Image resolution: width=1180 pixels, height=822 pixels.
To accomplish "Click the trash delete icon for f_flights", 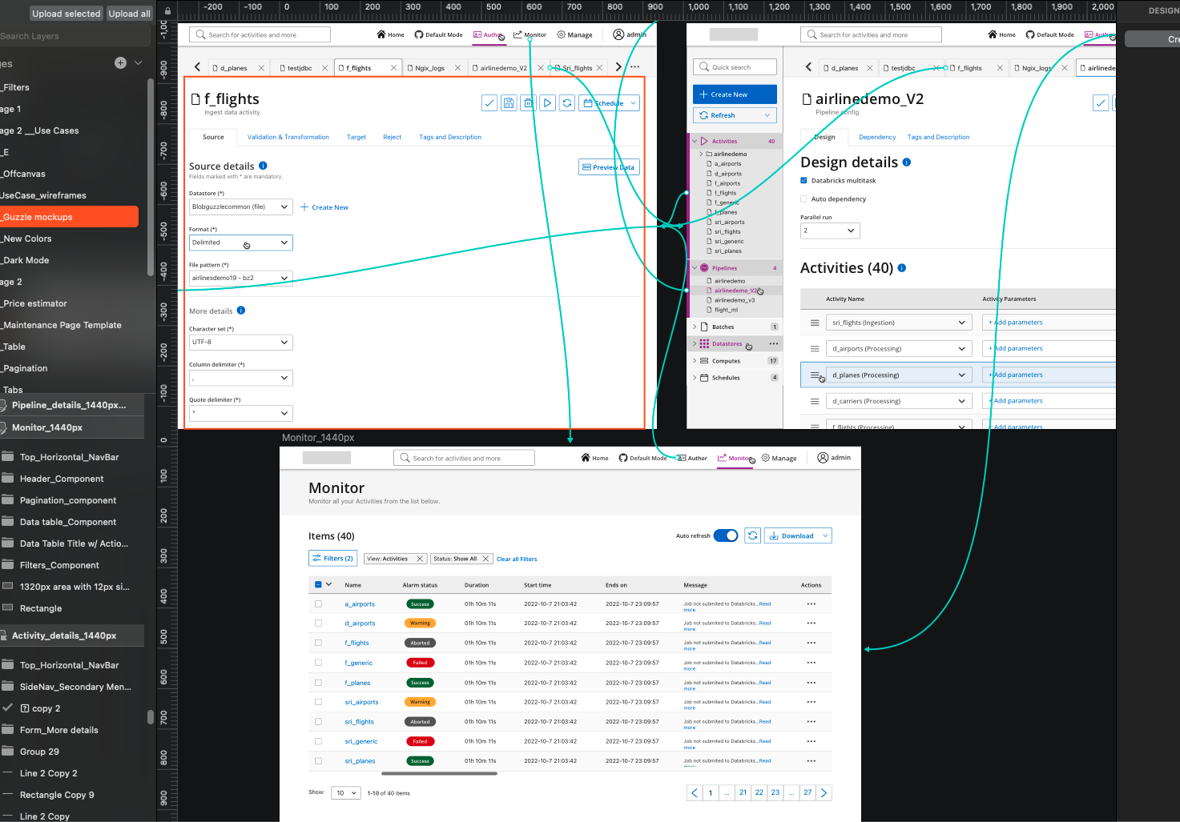I will [528, 102].
